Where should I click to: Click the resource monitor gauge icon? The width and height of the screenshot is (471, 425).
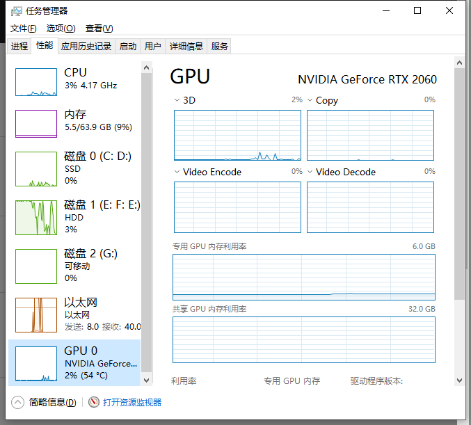[94, 402]
